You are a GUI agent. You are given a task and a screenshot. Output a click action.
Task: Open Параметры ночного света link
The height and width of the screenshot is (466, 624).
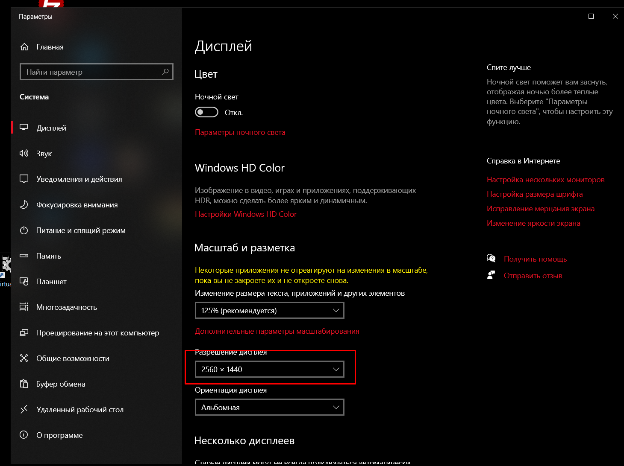pos(240,132)
